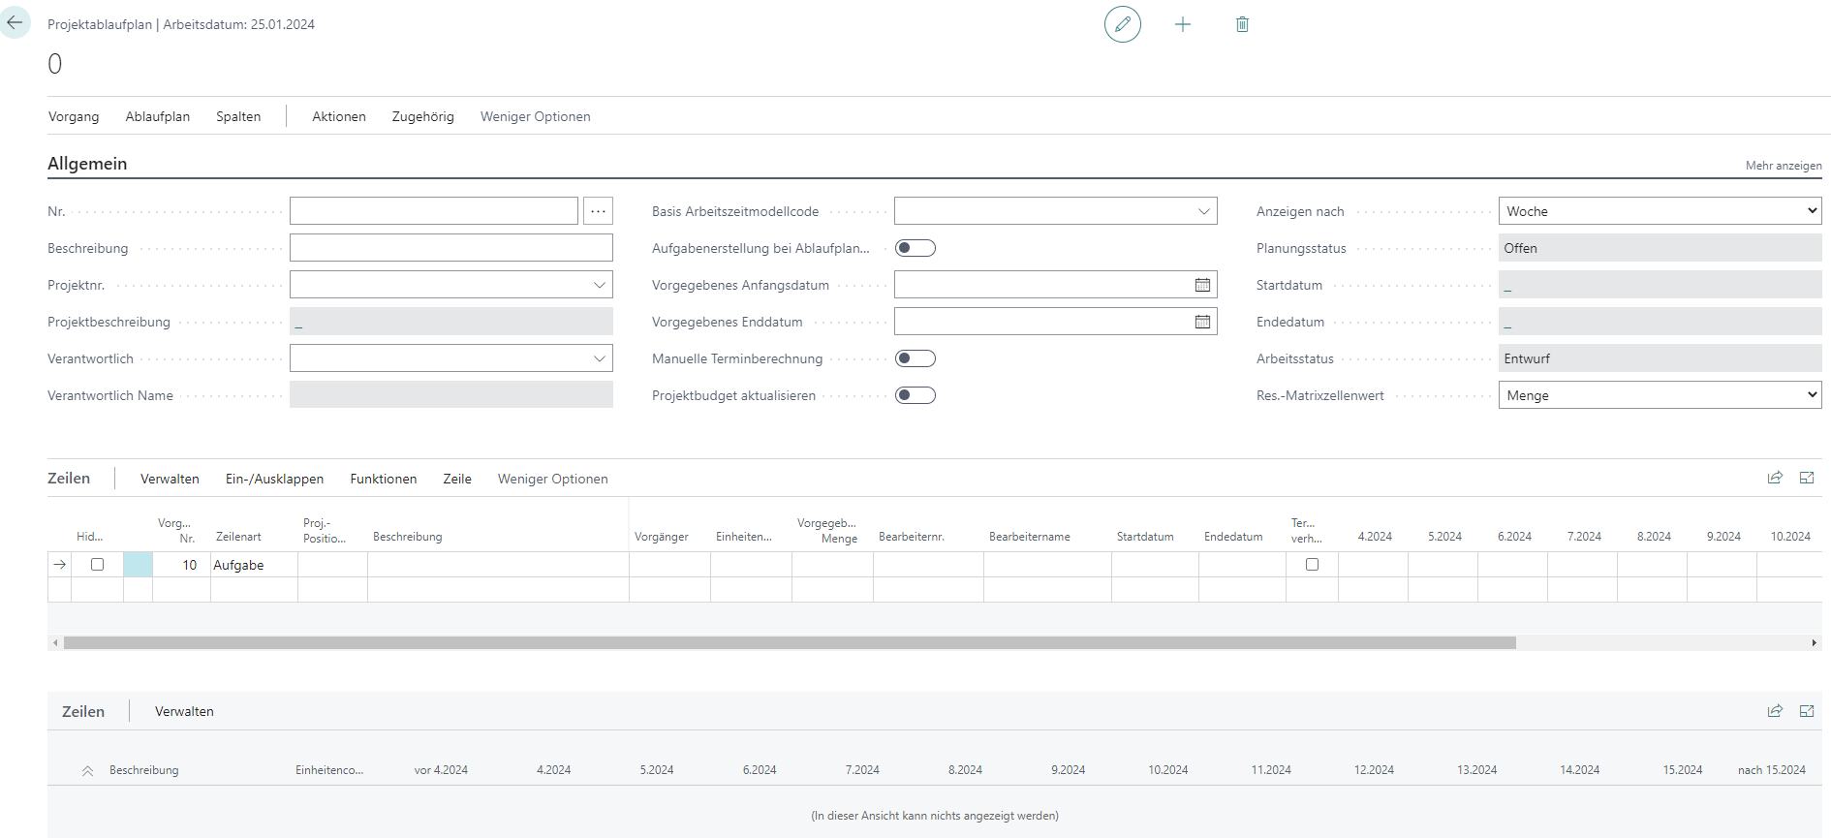This screenshot has height=838, width=1831.
Task: Open Verantwortlich dropdown
Action: point(600,358)
